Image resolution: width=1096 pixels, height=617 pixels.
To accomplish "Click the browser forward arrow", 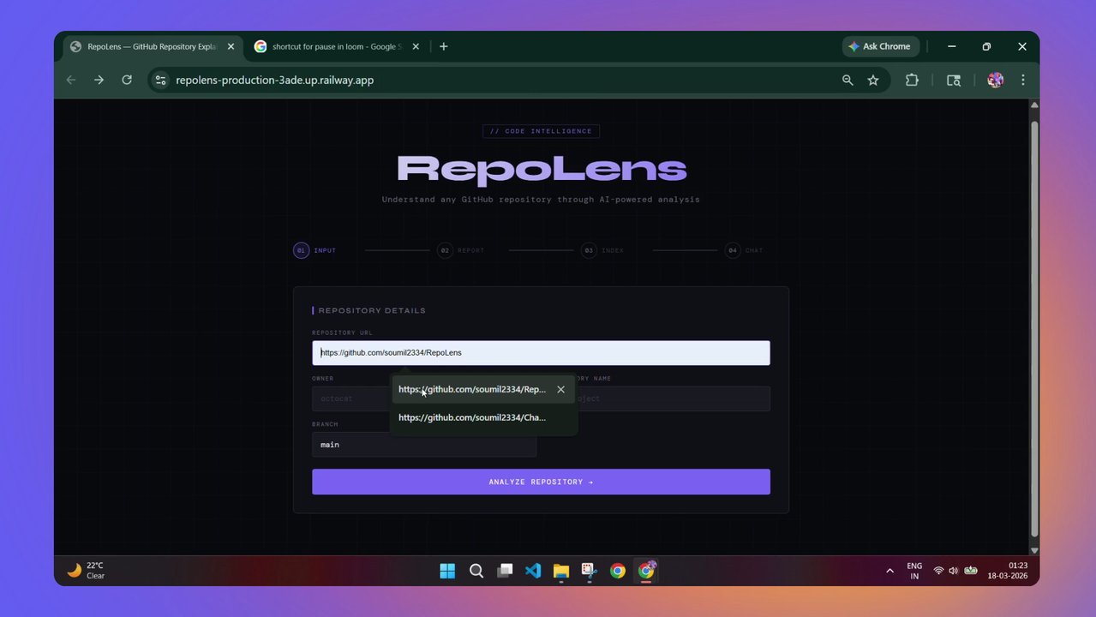I will (x=99, y=80).
